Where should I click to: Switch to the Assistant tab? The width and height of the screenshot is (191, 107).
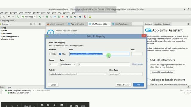[148, 24]
